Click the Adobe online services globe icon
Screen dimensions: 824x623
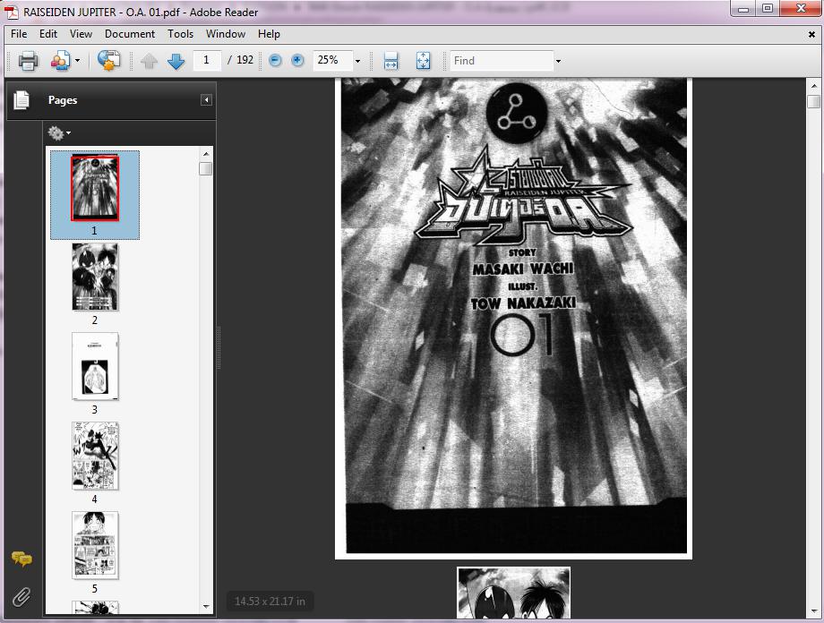click(x=108, y=61)
